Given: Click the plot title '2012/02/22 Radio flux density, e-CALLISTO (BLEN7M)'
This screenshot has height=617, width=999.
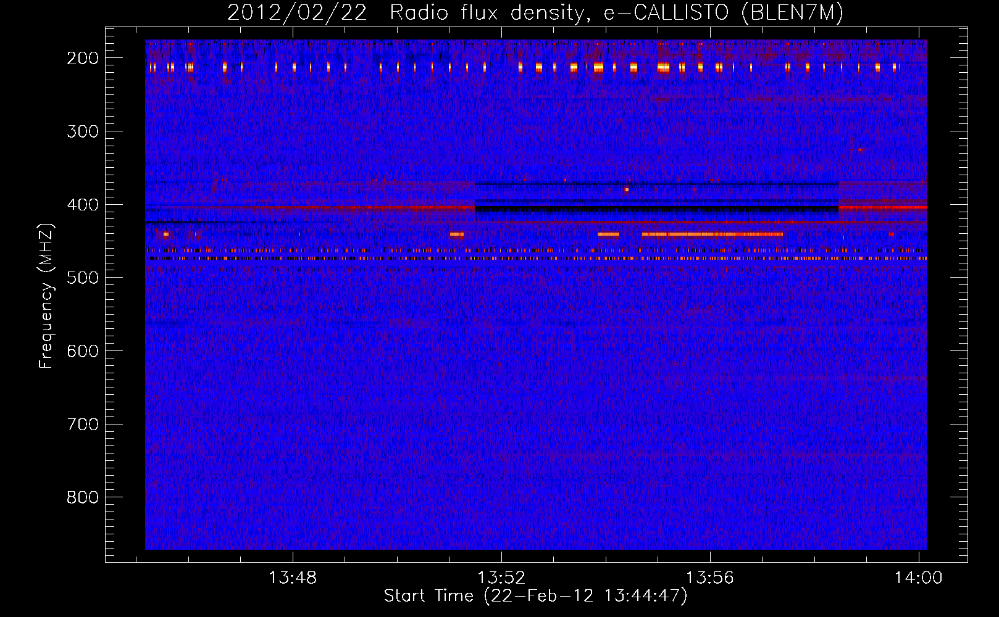Looking at the screenshot, I should [535, 13].
